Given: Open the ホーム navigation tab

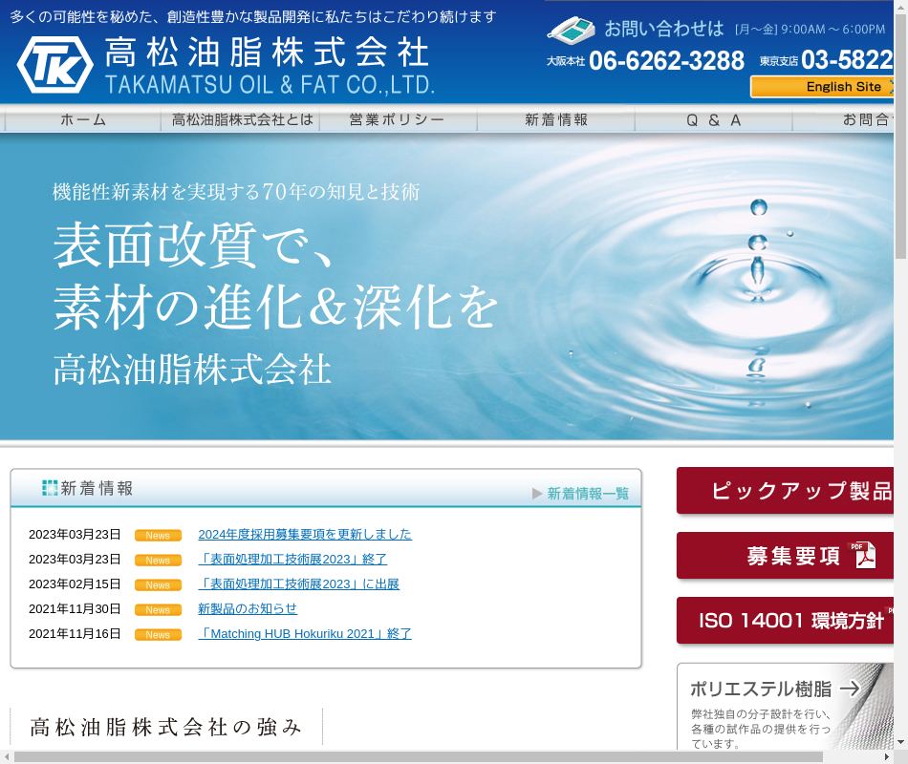Looking at the screenshot, I should click(x=83, y=120).
